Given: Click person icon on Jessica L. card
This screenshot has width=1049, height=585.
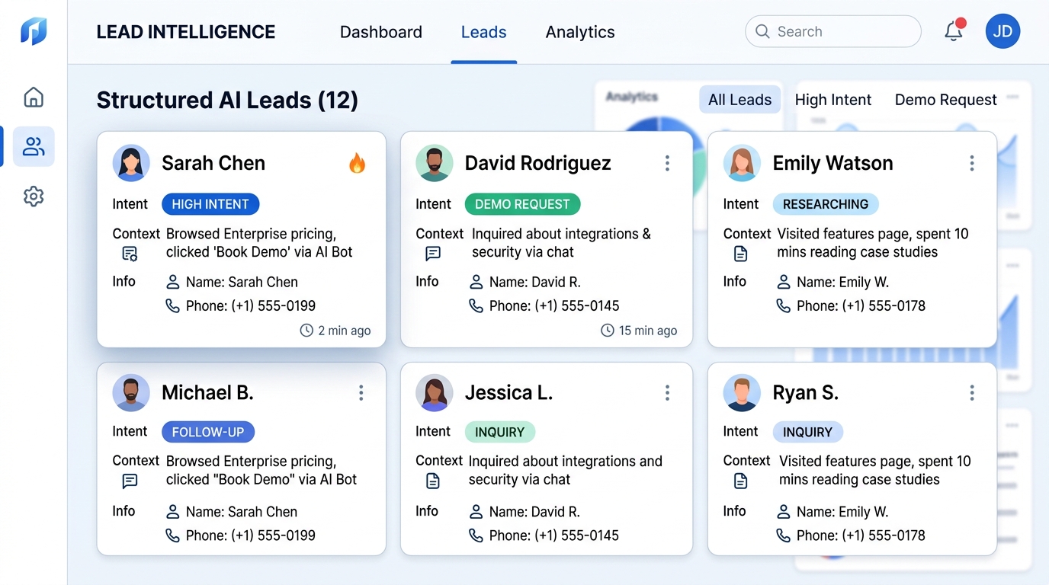Looking at the screenshot, I should [476, 512].
